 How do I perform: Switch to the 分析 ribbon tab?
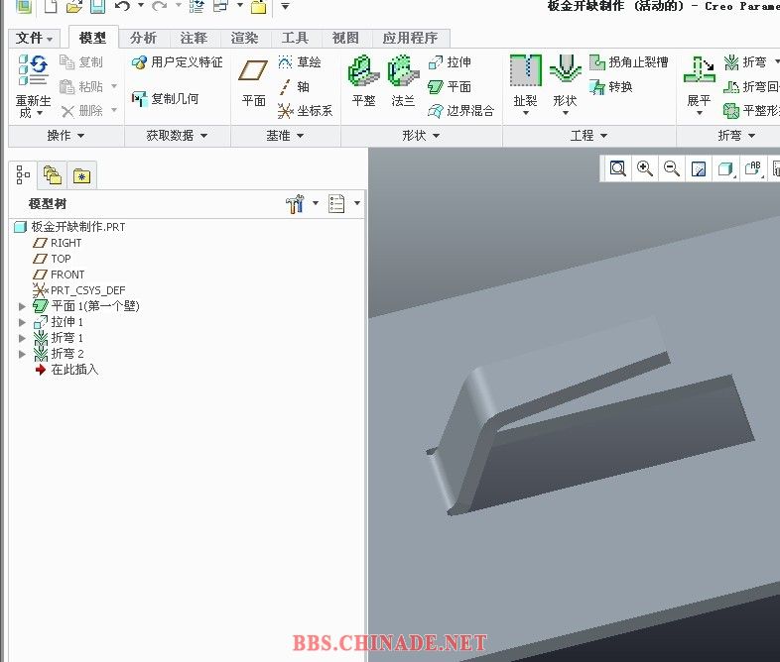pos(143,38)
